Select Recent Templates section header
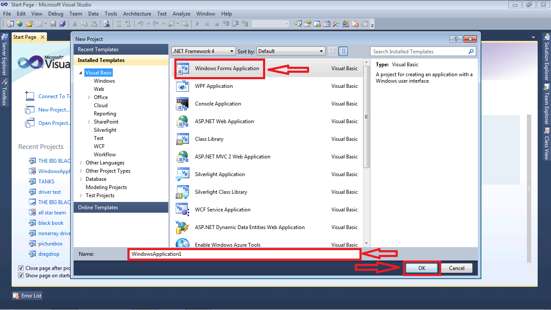This screenshot has height=310, width=551. (121, 50)
